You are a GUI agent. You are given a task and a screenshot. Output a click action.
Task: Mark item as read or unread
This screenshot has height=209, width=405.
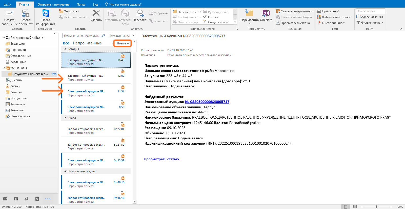pos(328,11)
